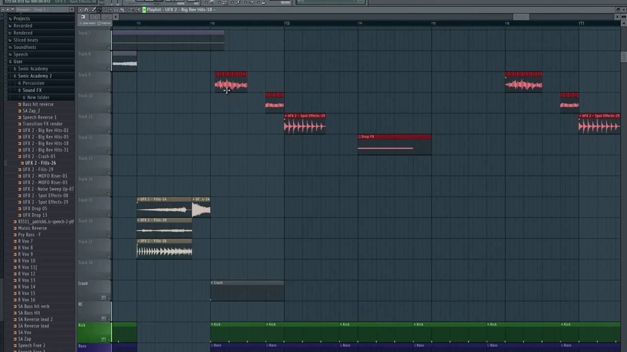This screenshot has width=627, height=352.
Task: Switch to the first Playlist view tab
Action: point(83,17)
